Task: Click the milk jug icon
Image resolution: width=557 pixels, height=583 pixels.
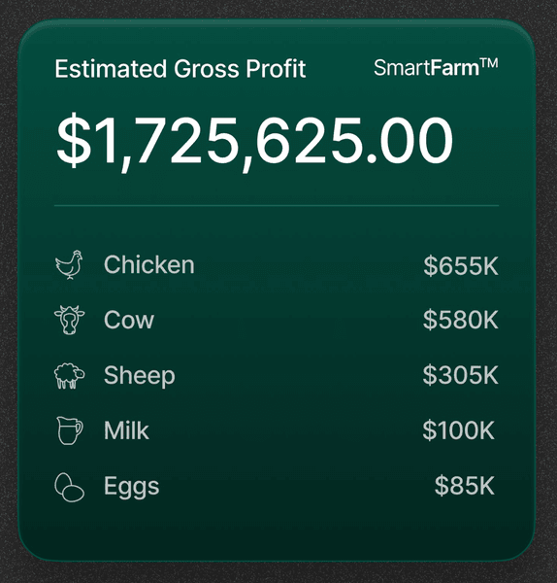Action: tap(70, 430)
